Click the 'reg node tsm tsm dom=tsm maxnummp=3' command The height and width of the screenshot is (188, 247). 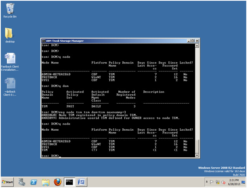(x=92, y=112)
